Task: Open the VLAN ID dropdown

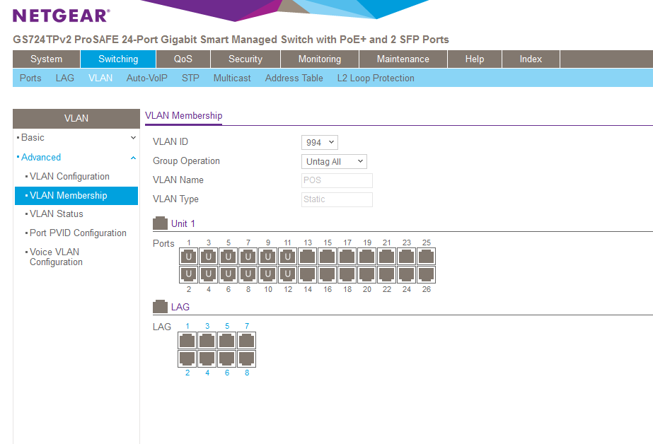Action: coord(320,142)
